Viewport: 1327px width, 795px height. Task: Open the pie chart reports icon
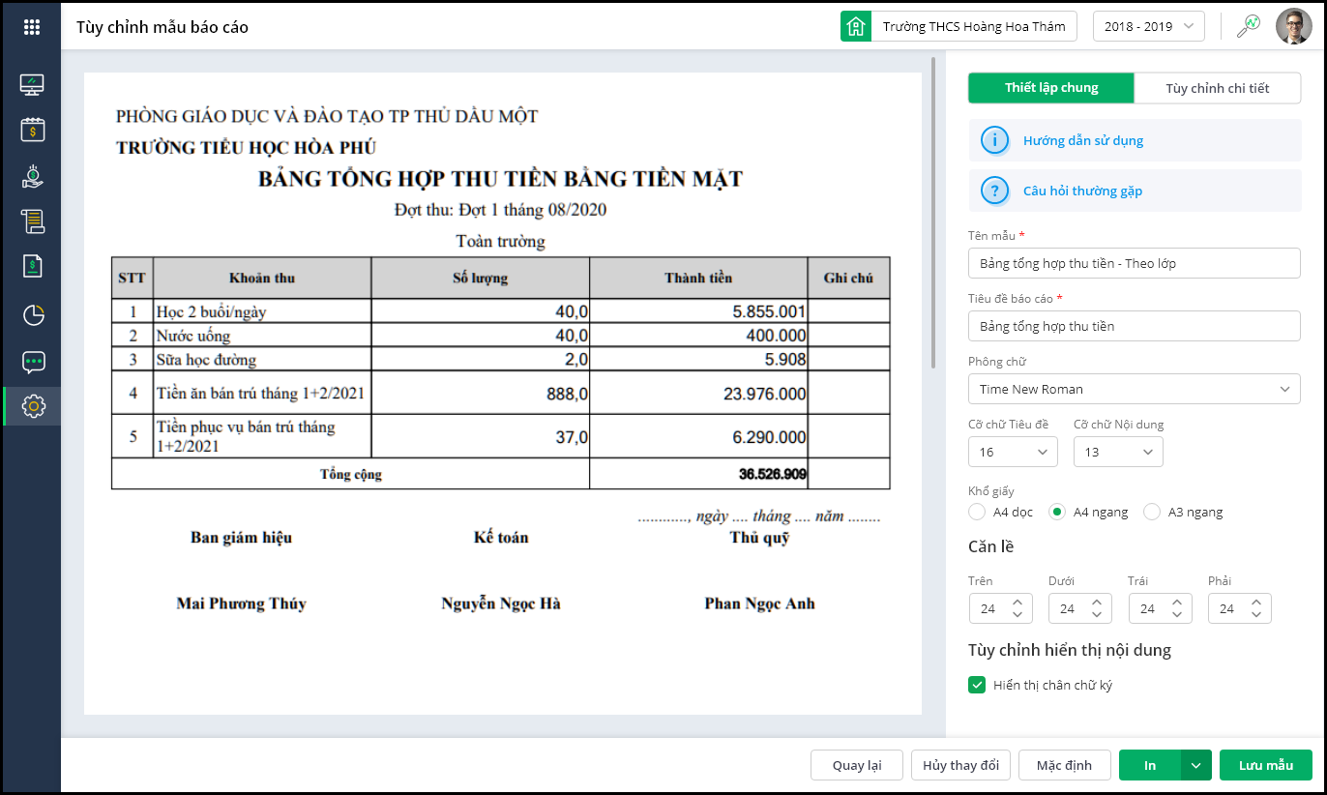[x=33, y=315]
